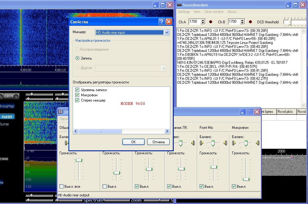The height and width of the screenshot is (204, 308).
Task: Click the Ch A red DCD indicator
Action: (x=211, y=22)
